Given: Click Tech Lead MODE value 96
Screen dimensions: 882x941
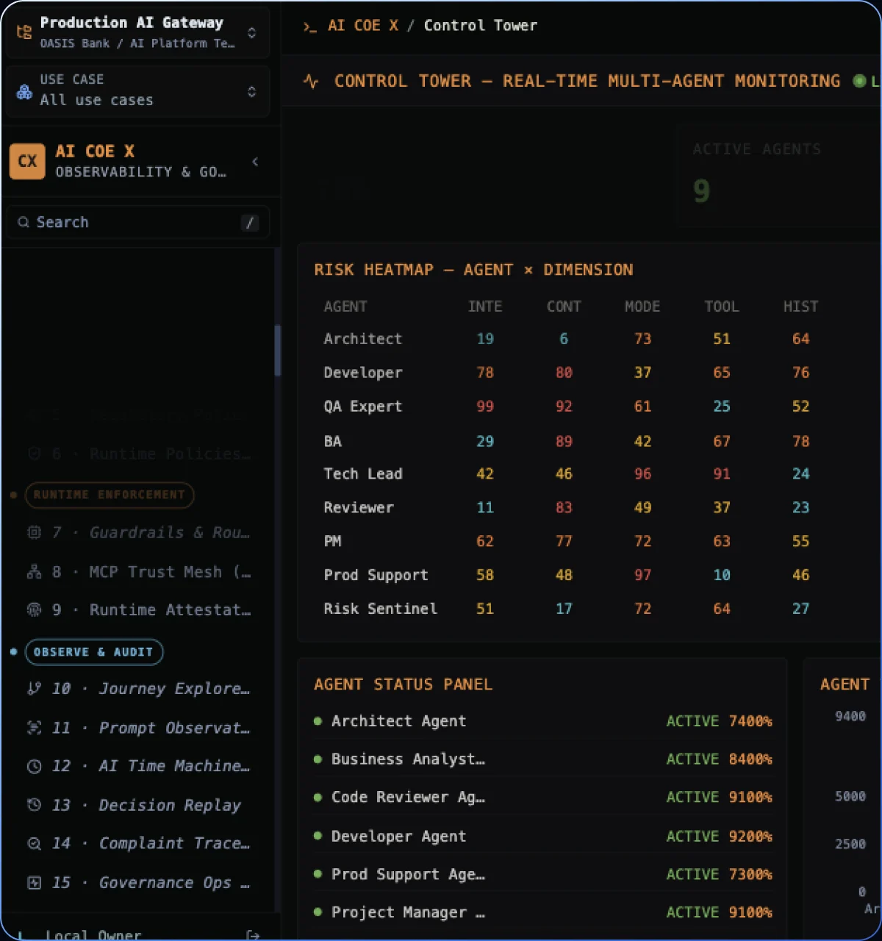Looking at the screenshot, I should [642, 474].
